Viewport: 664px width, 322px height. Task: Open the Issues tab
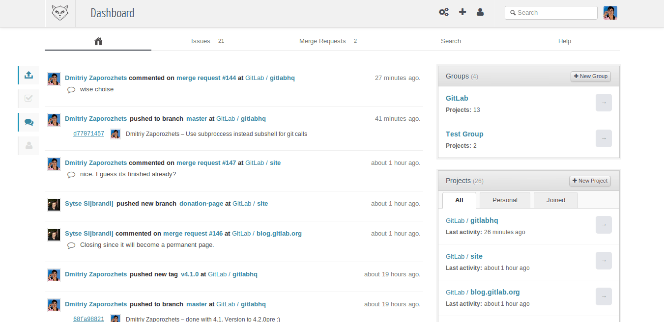[x=201, y=41]
